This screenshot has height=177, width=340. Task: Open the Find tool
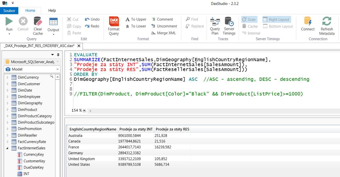coord(192,19)
